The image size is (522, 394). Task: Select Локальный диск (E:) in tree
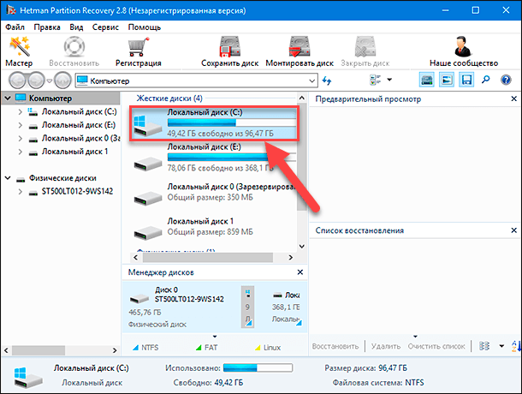79,125
